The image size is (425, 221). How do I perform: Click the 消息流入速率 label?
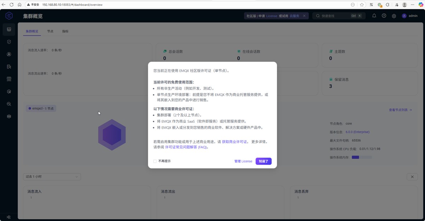pos(38,50)
